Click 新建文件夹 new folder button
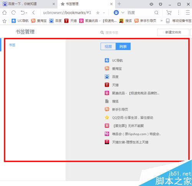192x186 pixels. [173, 32]
